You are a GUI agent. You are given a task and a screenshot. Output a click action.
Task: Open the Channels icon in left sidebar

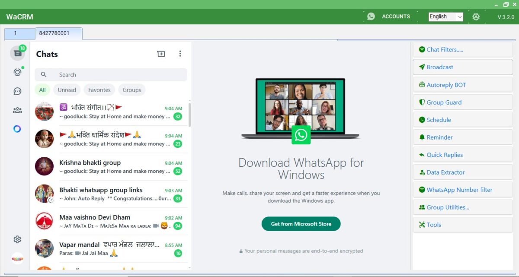[17, 91]
